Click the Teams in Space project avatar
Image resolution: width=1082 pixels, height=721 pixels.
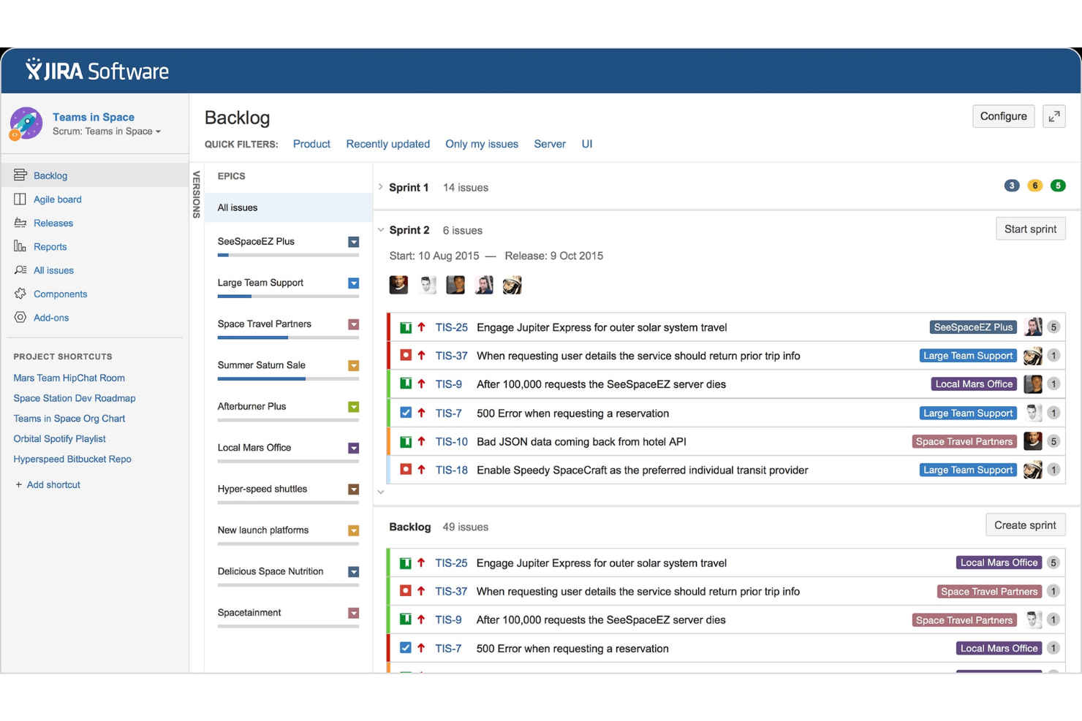point(26,123)
